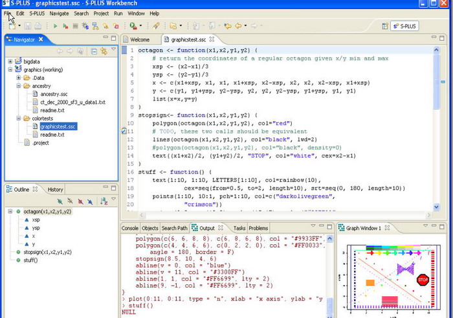The image size is (453, 318).
Task: Click the task checkbox marker at line 11
Action: (124, 131)
